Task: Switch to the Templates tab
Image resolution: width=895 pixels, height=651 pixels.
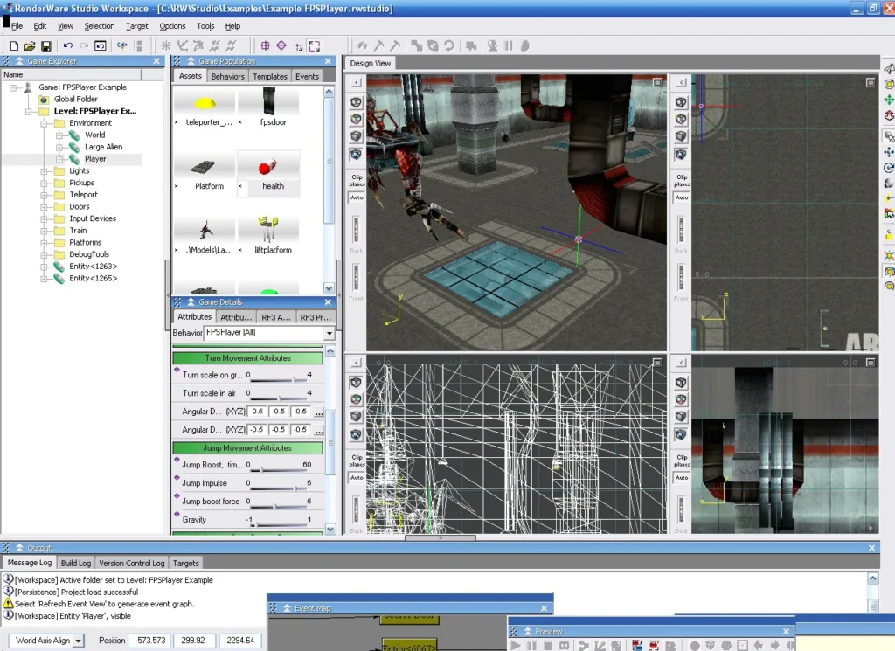Action: point(270,76)
